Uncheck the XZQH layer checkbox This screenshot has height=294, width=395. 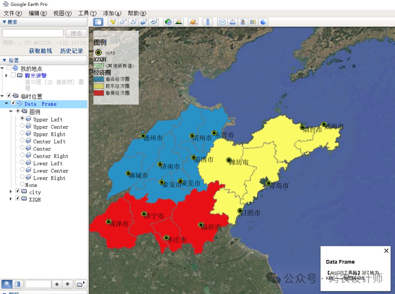click(18, 198)
